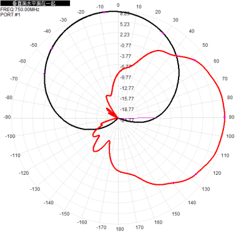Click the -130 degree angle label
The image size is (236, 236).
[35, 189]
